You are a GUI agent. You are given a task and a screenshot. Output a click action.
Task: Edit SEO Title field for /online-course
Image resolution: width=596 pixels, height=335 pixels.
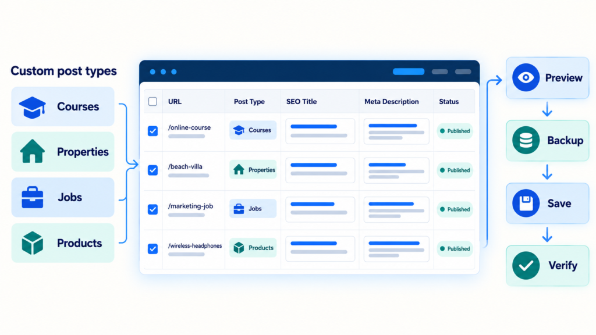(320, 131)
